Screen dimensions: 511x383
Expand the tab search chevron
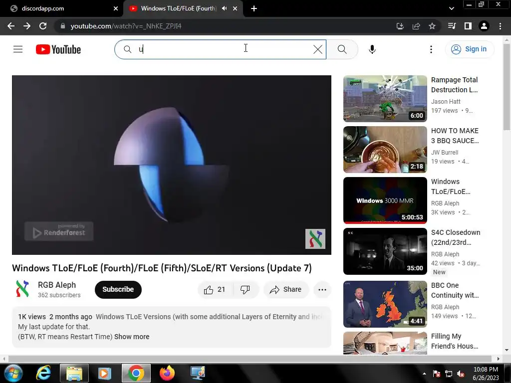click(x=451, y=8)
